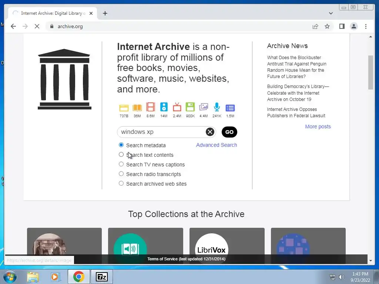The image size is (379, 284).
Task: Open the concerts (241K) microphone icon
Action: pos(217,107)
